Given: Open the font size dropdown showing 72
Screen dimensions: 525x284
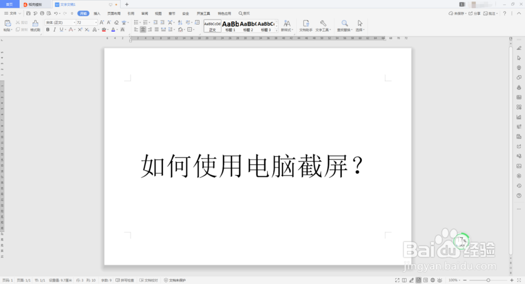Looking at the screenshot, I should [x=96, y=23].
